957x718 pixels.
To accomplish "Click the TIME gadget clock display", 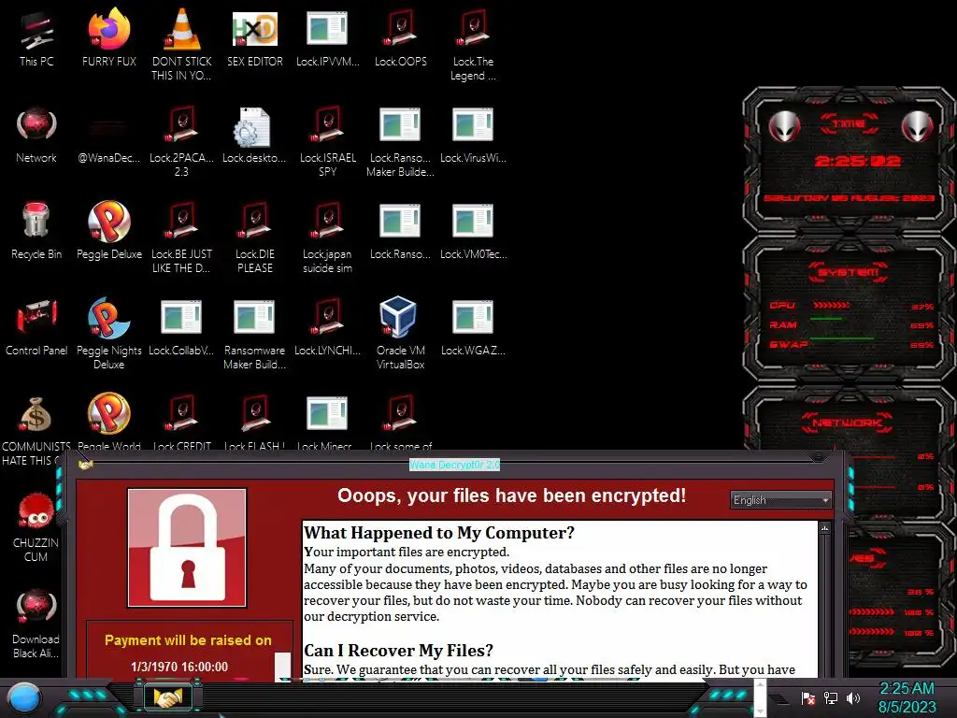I will point(857,161).
